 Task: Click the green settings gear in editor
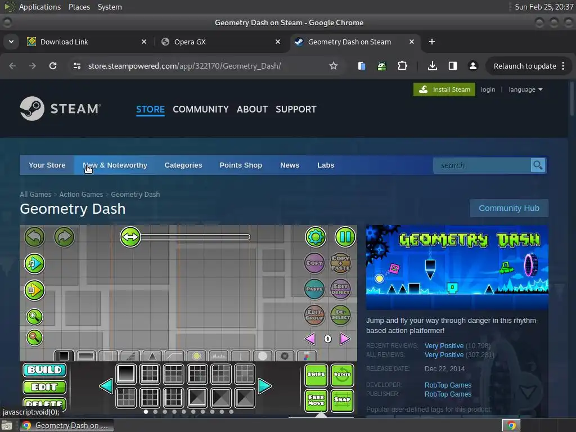point(316,237)
